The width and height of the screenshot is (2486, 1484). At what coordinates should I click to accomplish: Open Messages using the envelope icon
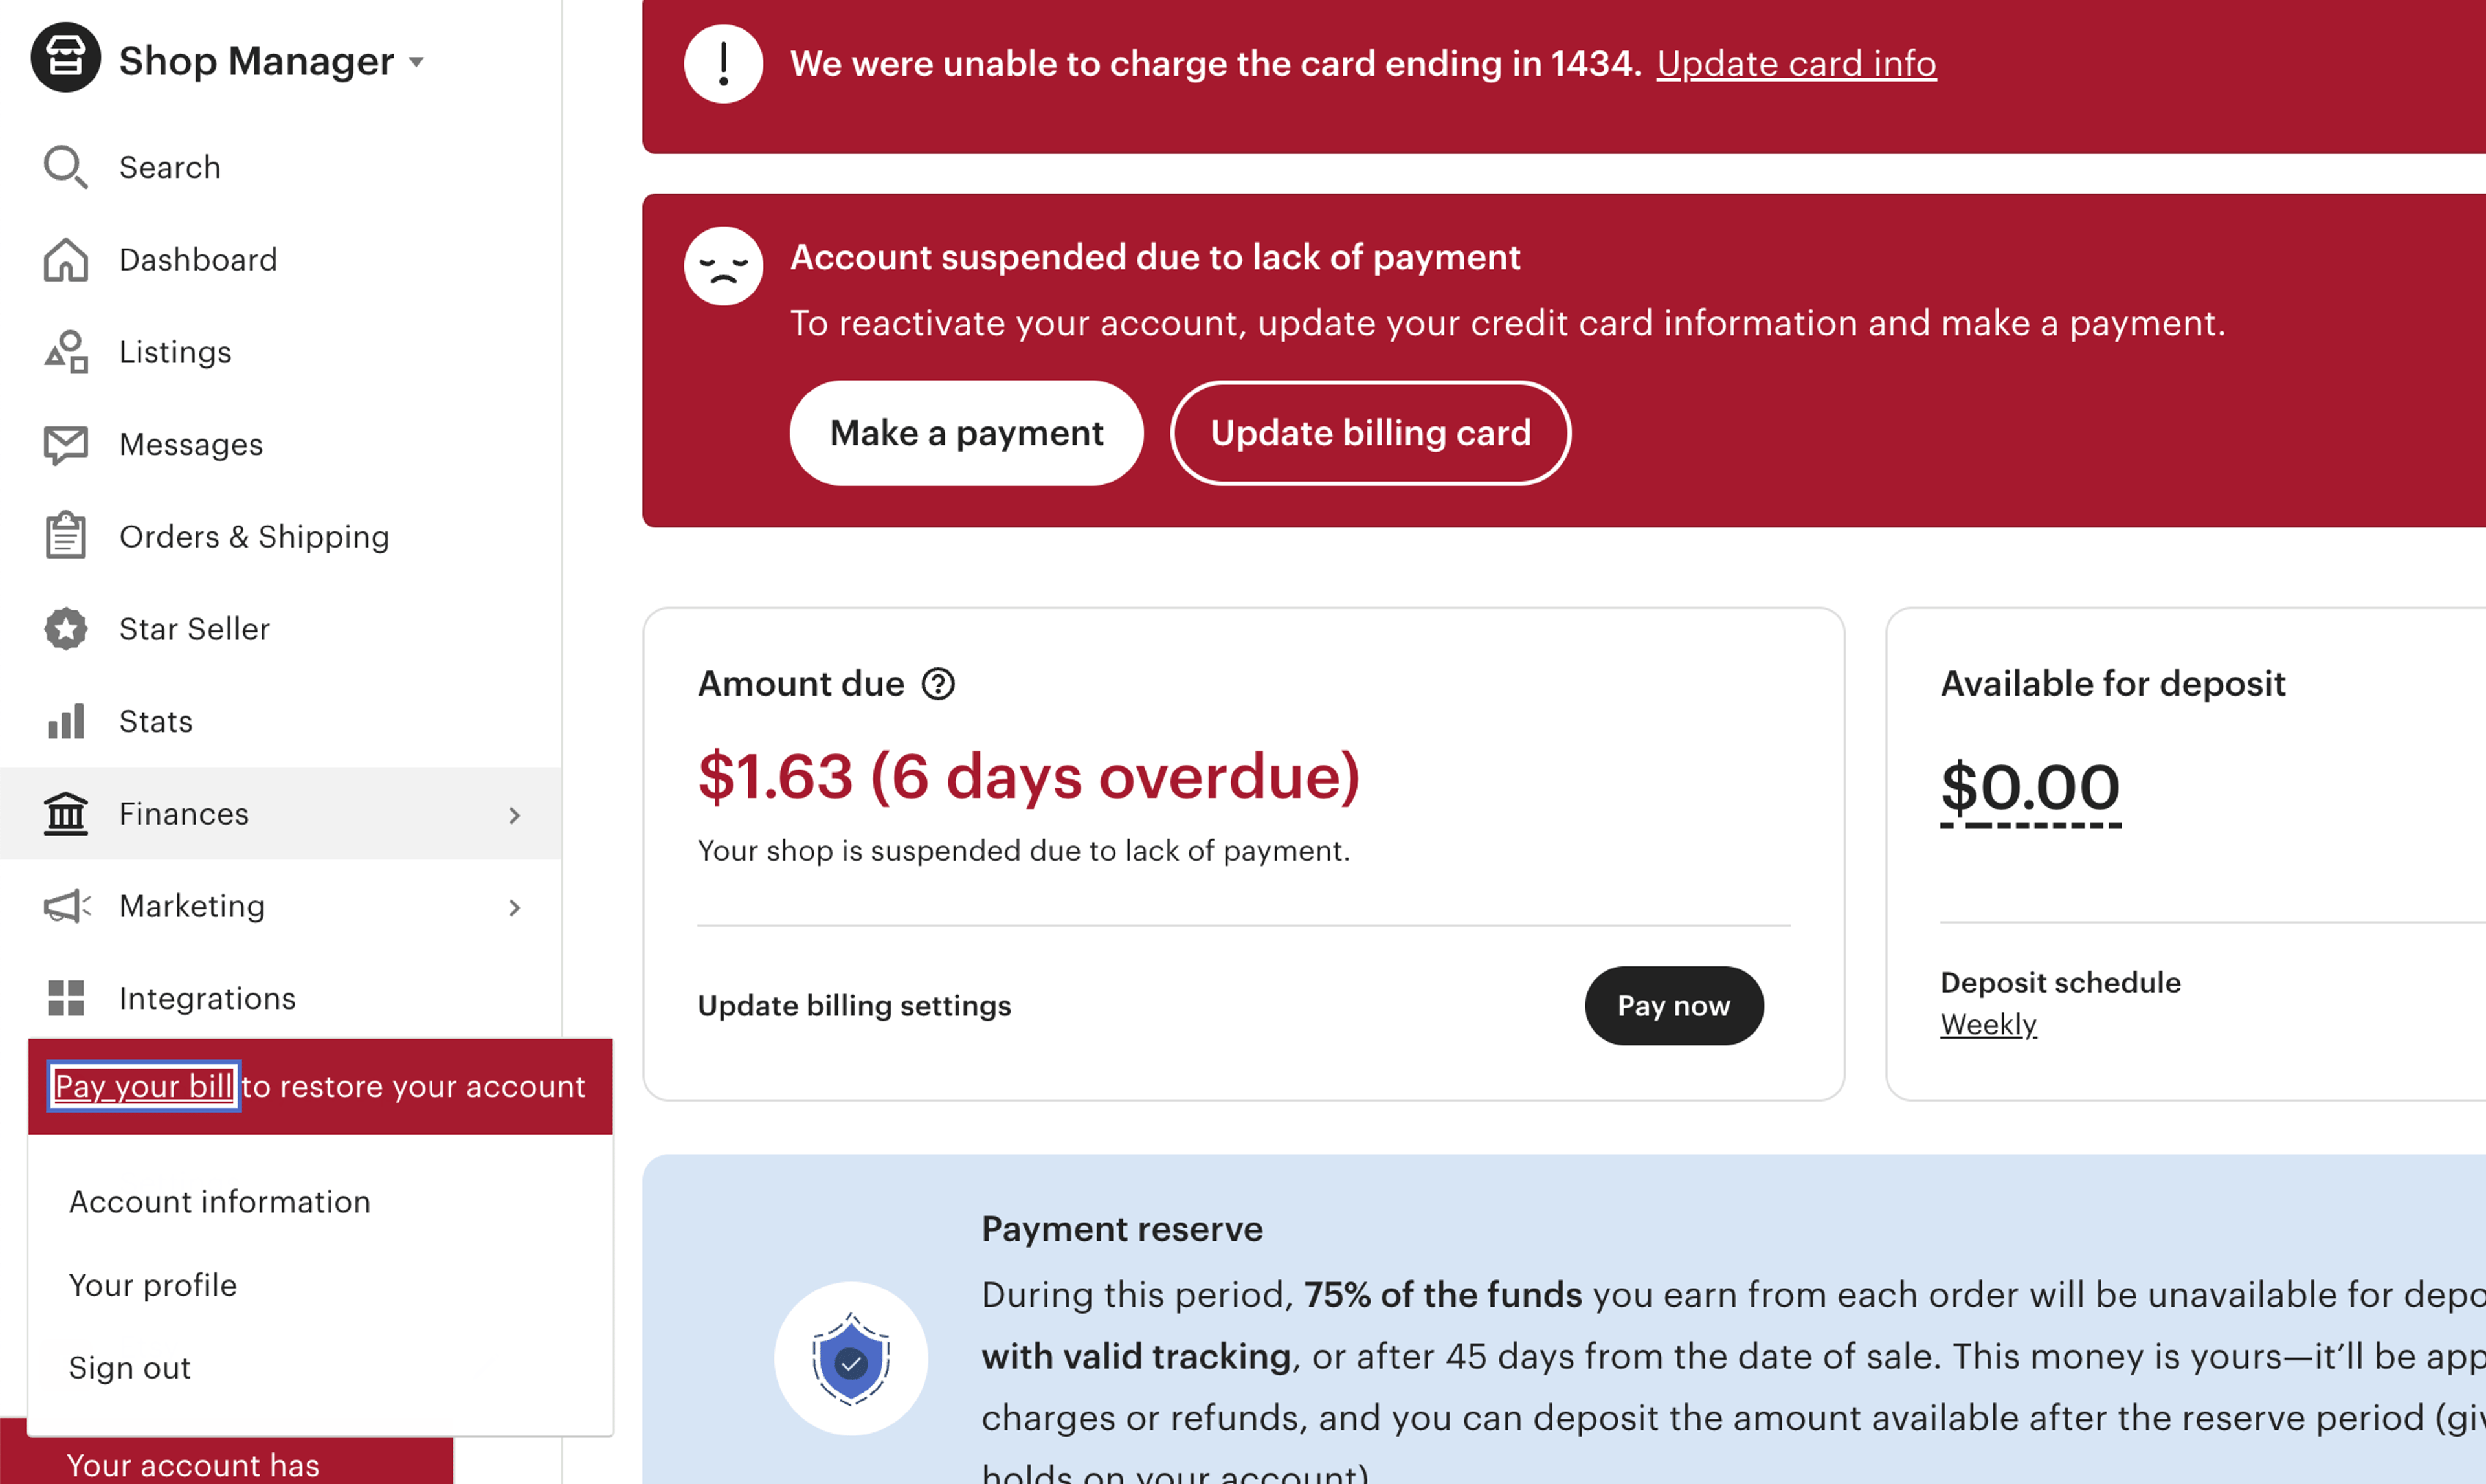(x=66, y=445)
